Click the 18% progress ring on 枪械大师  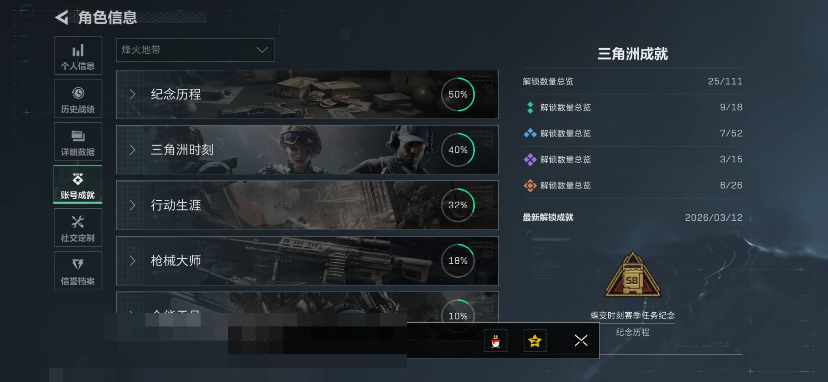(458, 261)
